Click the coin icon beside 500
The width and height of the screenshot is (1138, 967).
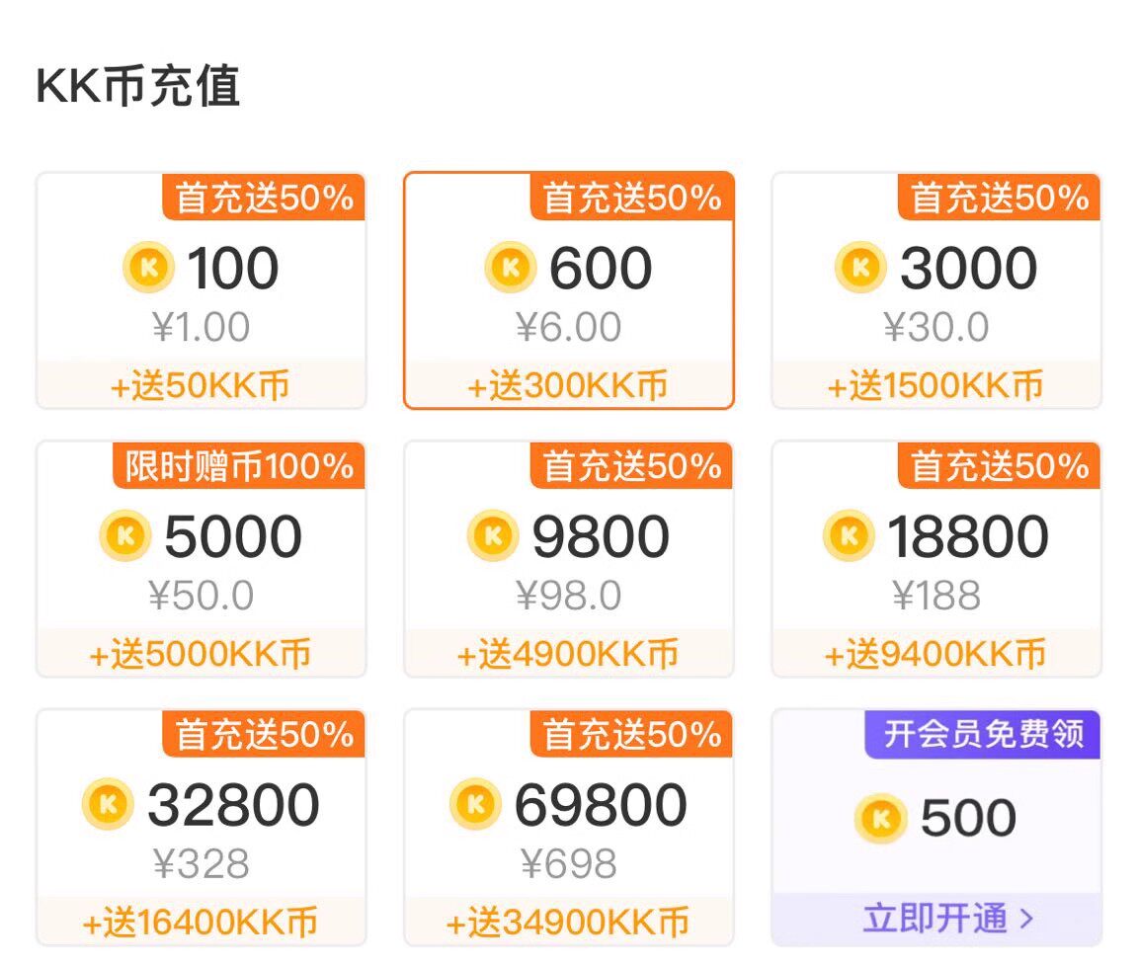coord(880,818)
